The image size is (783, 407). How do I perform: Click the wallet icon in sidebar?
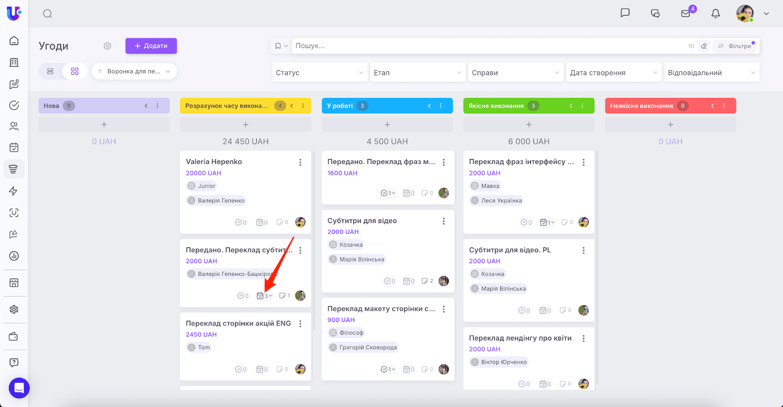14,337
